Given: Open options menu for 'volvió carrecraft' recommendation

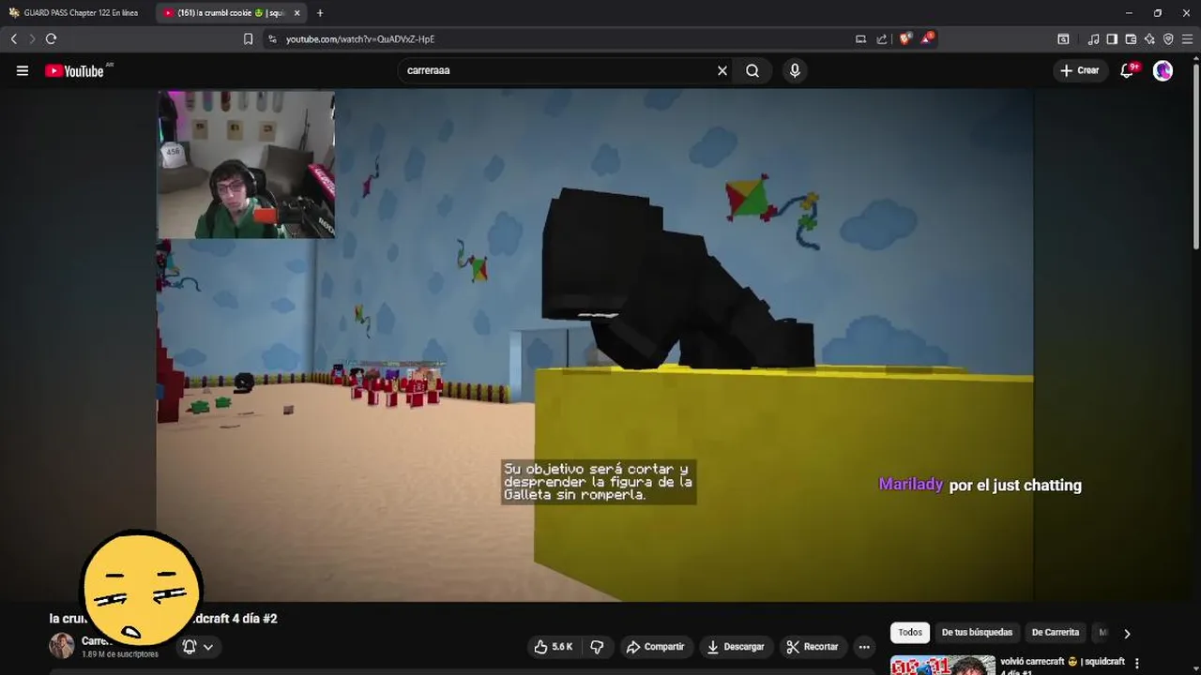Looking at the screenshot, I should pos(1137,664).
